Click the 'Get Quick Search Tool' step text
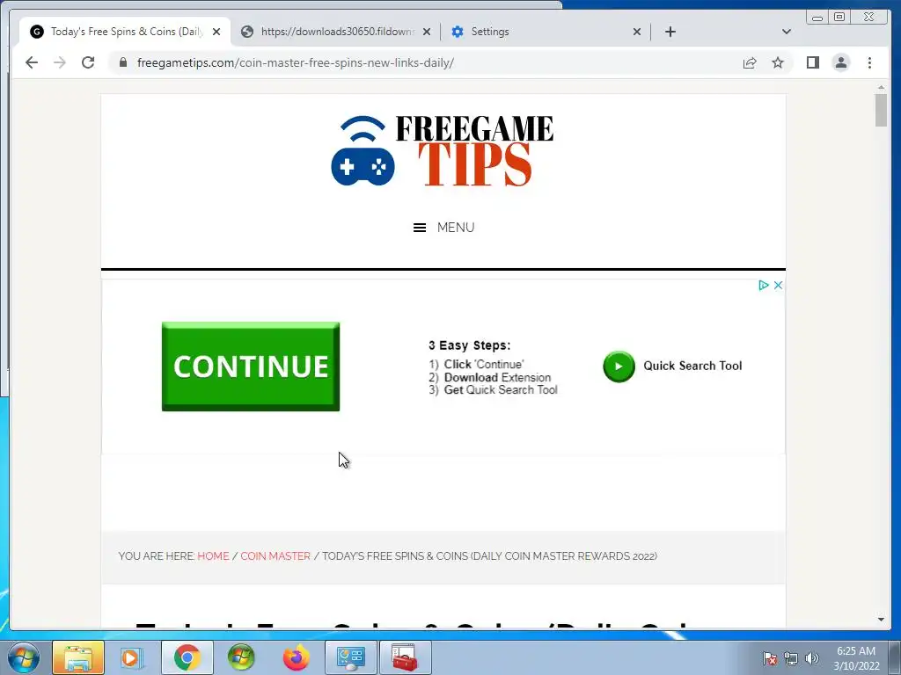 [x=501, y=389]
